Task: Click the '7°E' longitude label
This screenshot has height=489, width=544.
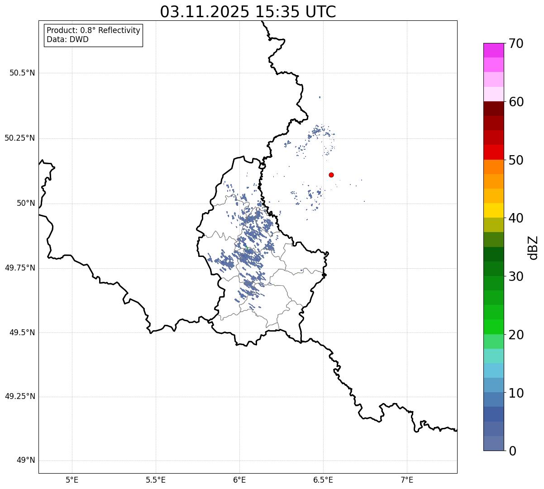Action: pyautogui.click(x=407, y=480)
